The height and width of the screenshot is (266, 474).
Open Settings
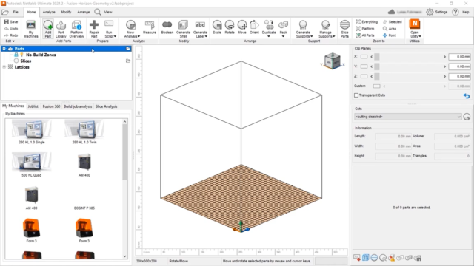click(437, 12)
